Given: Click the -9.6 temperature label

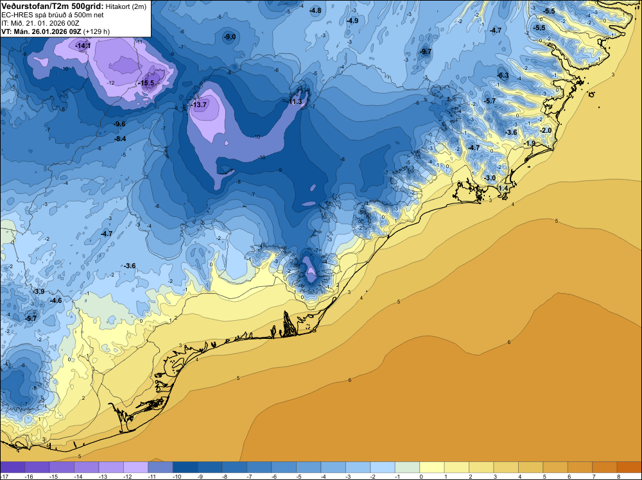Looking at the screenshot, I should pyautogui.click(x=119, y=124).
